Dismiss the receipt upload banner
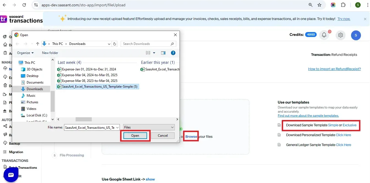The width and height of the screenshot is (370, 183). click(365, 19)
